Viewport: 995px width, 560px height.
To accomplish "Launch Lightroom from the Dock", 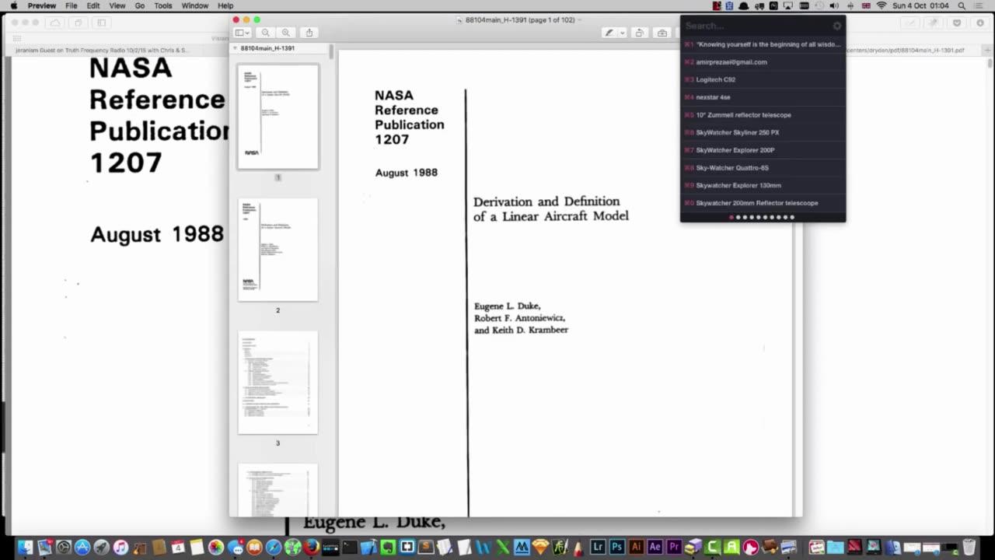I will click(x=598, y=547).
